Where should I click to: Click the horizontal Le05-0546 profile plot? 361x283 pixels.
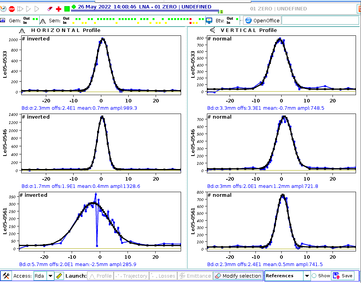tap(101, 143)
